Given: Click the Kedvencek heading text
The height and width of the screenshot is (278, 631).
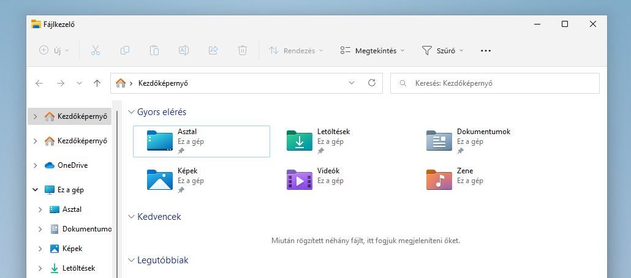Looking at the screenshot, I should click(159, 216).
